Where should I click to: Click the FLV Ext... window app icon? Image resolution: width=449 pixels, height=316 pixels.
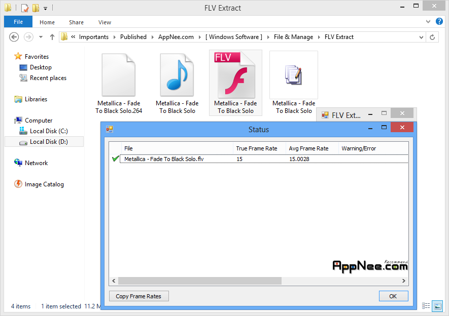pos(325,115)
